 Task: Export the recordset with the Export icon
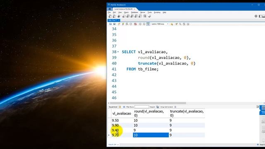157,107
